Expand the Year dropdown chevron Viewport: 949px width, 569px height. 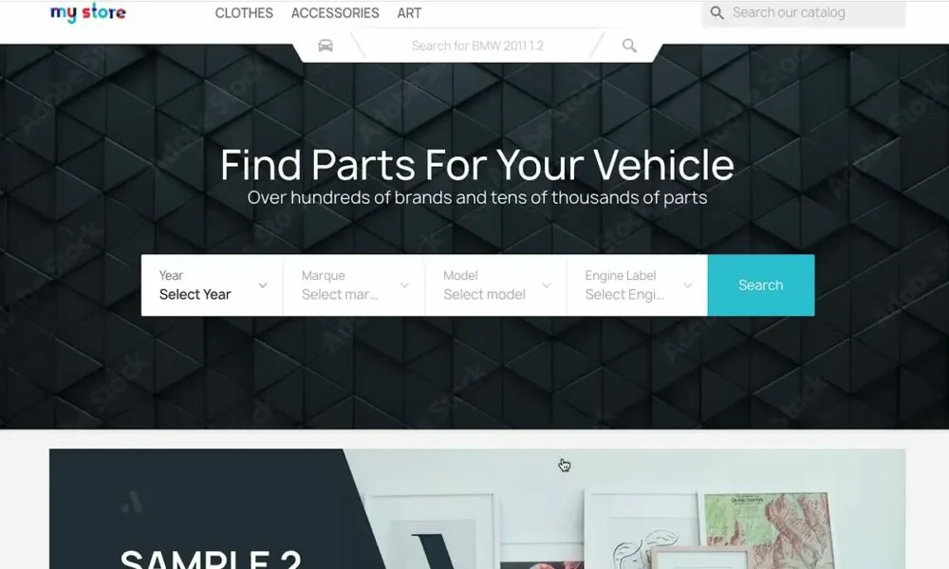[x=263, y=285]
